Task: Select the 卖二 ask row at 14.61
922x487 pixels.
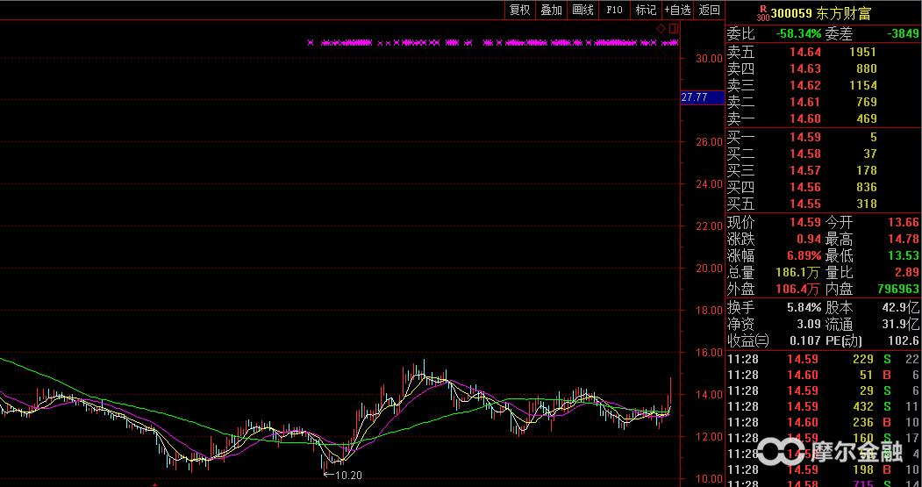Action: 823,102
